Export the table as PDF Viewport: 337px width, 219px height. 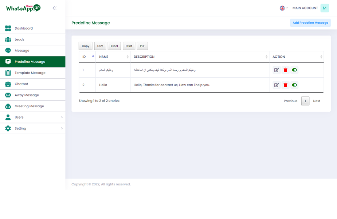[x=142, y=46]
